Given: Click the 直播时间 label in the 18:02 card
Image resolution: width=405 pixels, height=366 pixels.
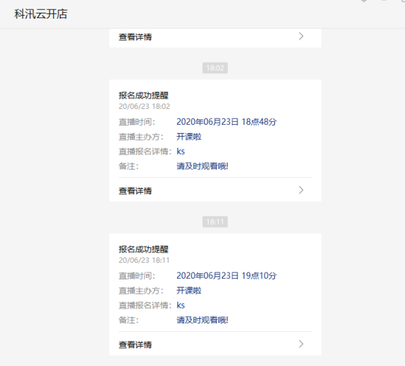Looking at the screenshot, I should point(137,122).
